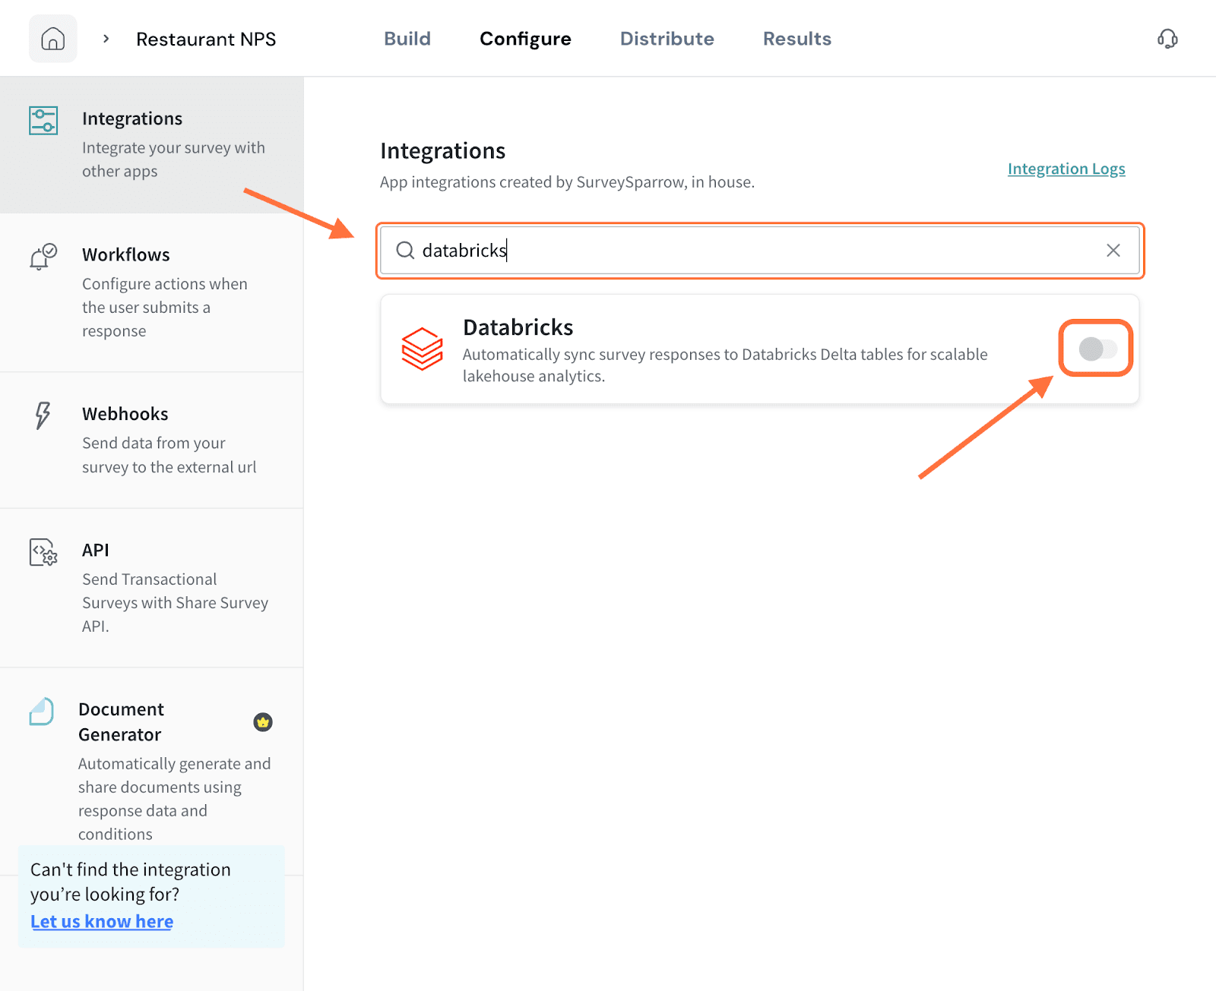Switch to the Distribute tab
The image size is (1216, 991).
click(x=667, y=39)
